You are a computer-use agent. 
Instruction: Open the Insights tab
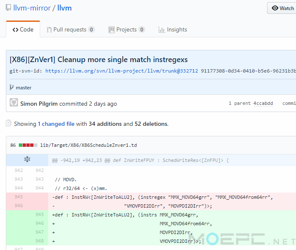tap(173, 29)
